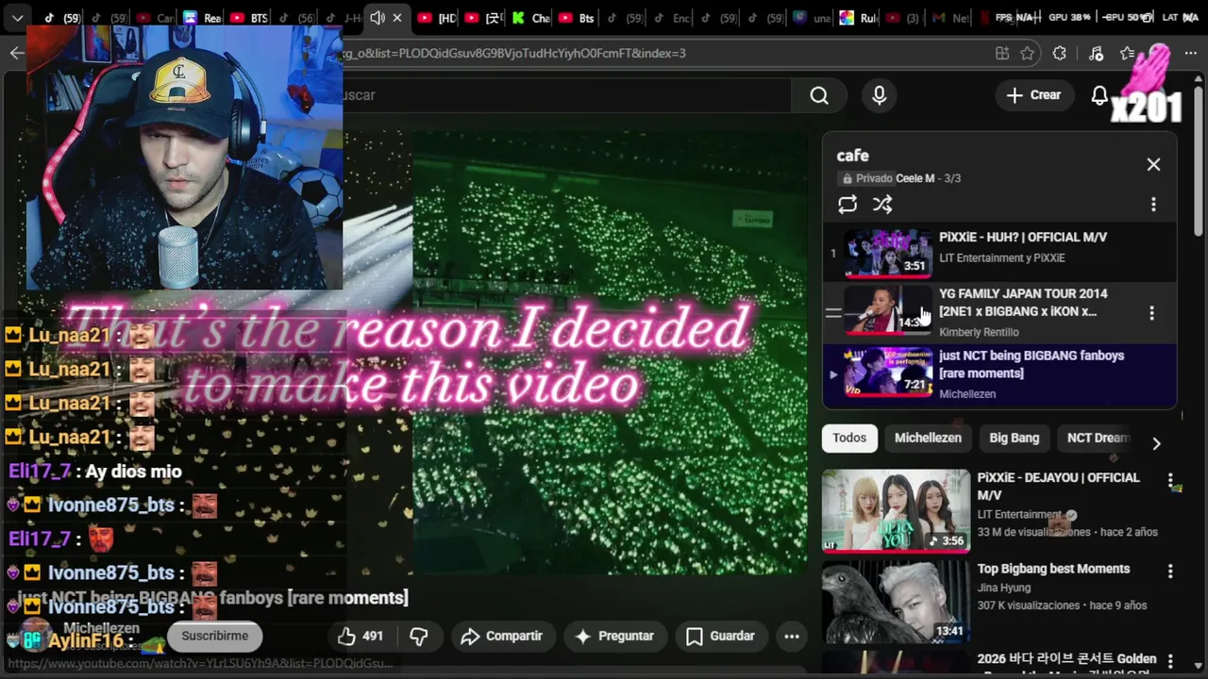1208x679 pixels.
Task: Close the cafe playlist panel
Action: coord(1153,164)
